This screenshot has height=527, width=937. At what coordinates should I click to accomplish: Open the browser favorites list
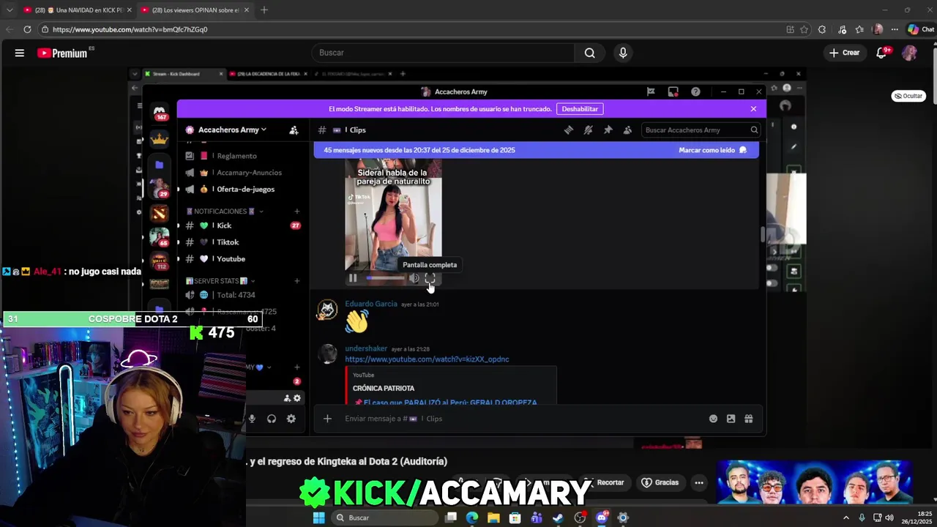click(x=859, y=29)
